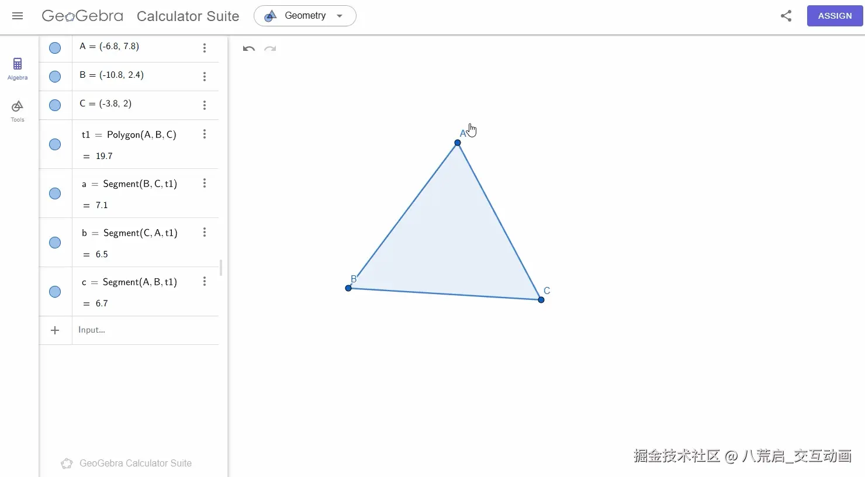Image resolution: width=865 pixels, height=477 pixels.
Task: Open the hamburger main menu
Action: pyautogui.click(x=18, y=16)
